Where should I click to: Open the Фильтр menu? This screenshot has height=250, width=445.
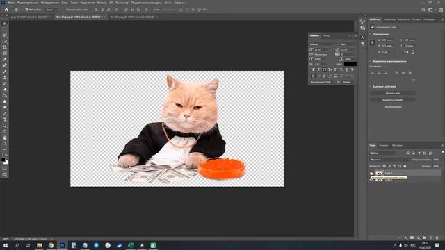102,3
